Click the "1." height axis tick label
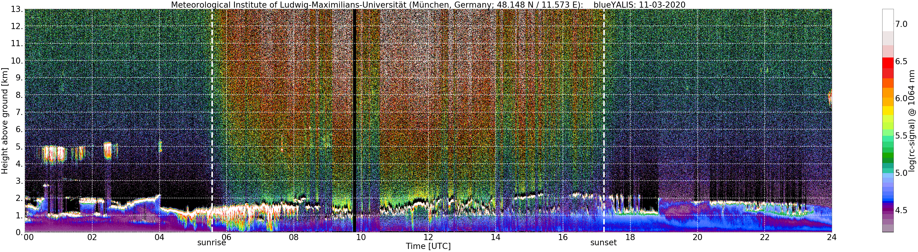 (x=19, y=215)
